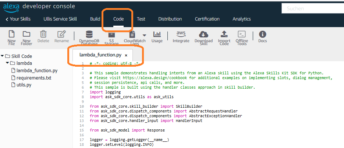The image size is (344, 148).
Task: Open the Usage chart icon
Action: (157, 34)
